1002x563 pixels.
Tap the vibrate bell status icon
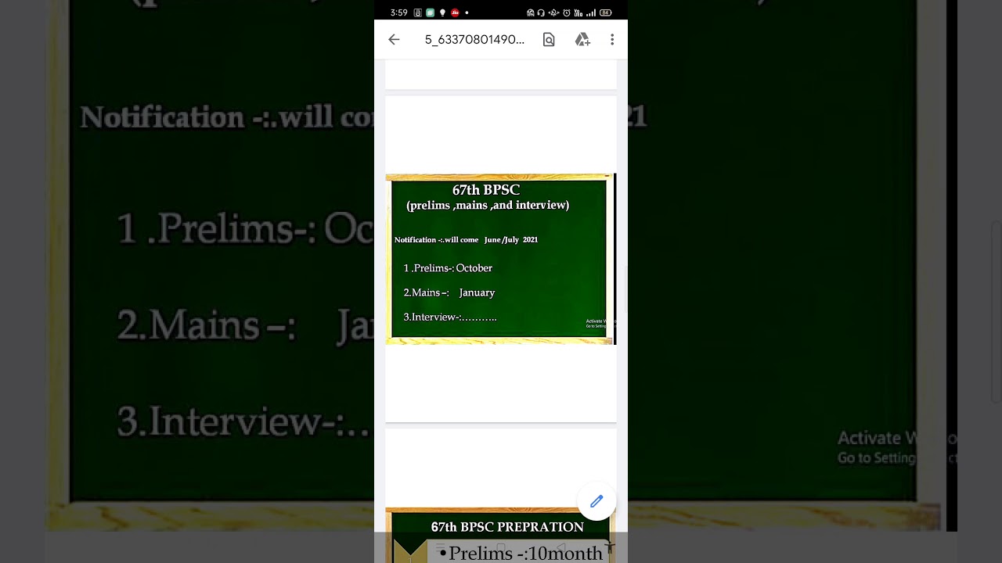coord(553,13)
